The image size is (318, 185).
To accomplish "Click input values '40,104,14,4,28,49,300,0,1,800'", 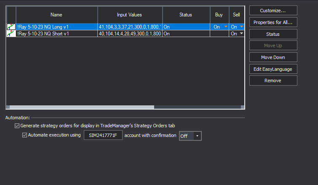I will pyautogui.click(x=130, y=34).
